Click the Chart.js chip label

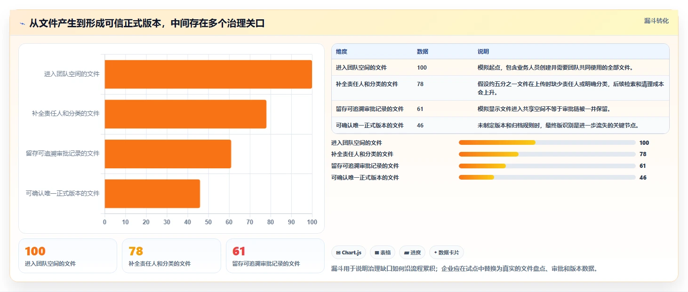point(352,253)
